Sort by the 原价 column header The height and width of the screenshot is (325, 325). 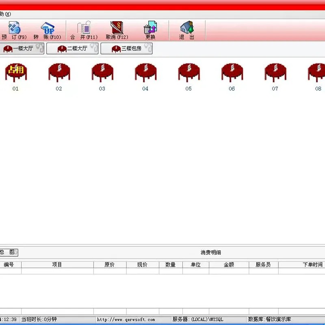(x=110, y=265)
